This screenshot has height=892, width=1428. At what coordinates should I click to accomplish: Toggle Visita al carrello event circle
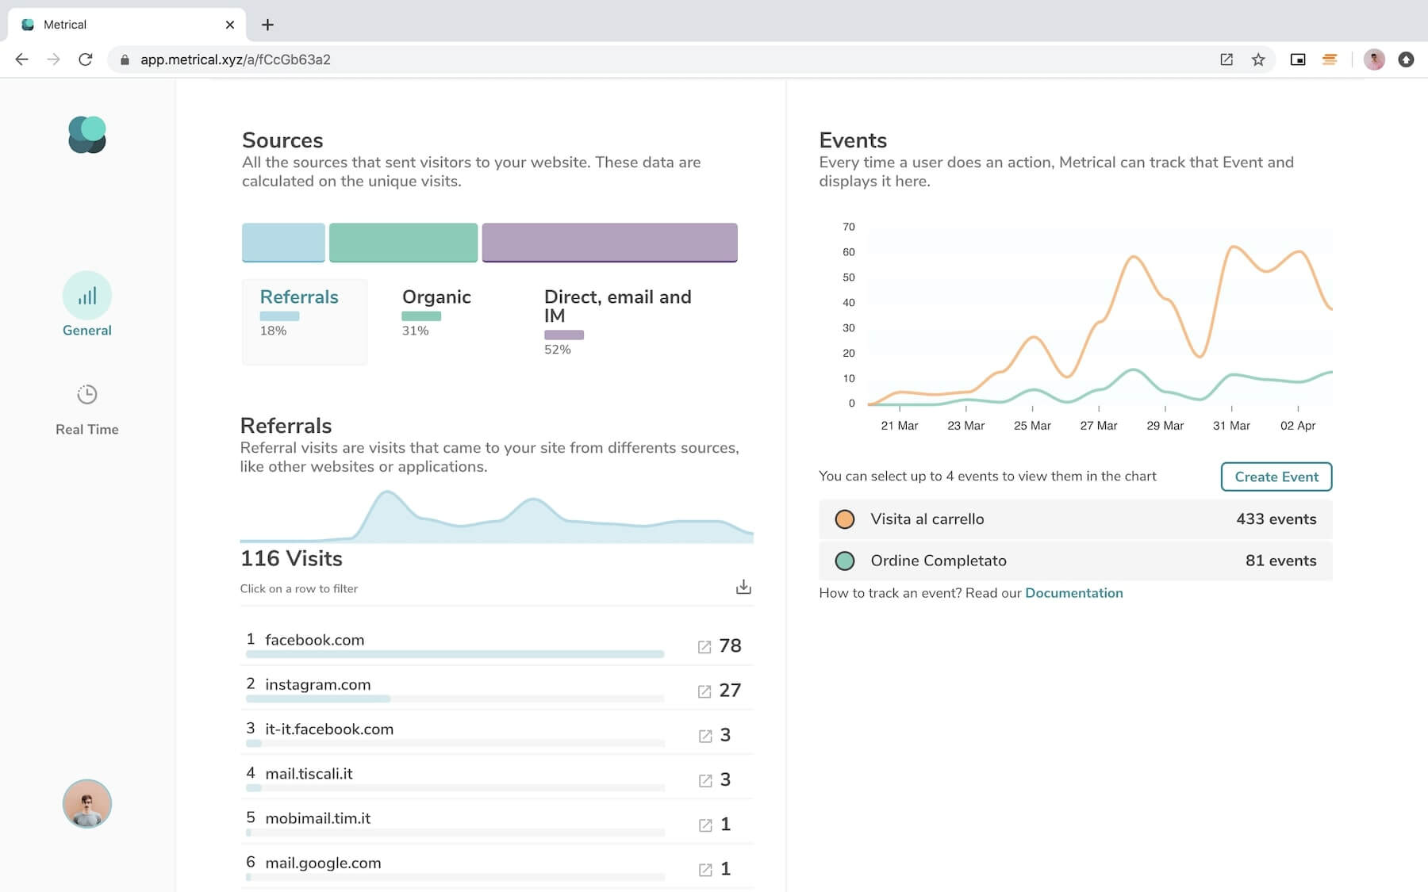pyautogui.click(x=845, y=519)
